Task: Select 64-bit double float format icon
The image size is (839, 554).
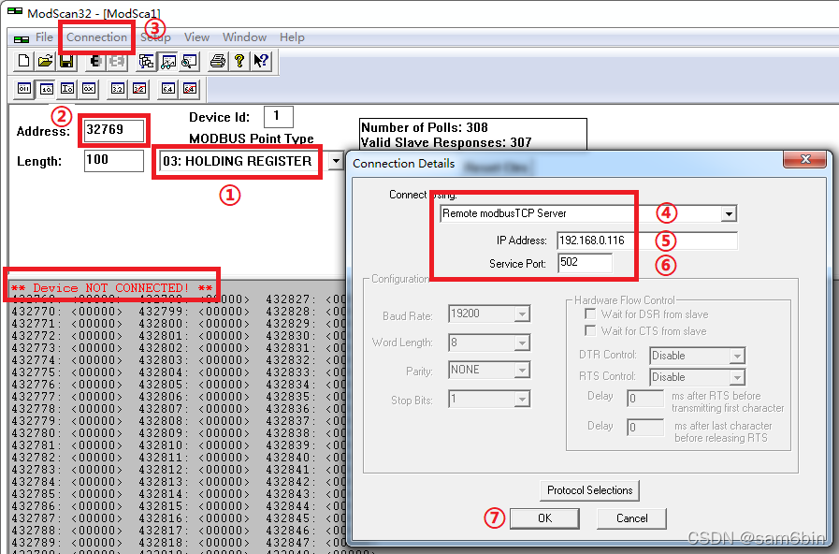Action: coord(168,89)
